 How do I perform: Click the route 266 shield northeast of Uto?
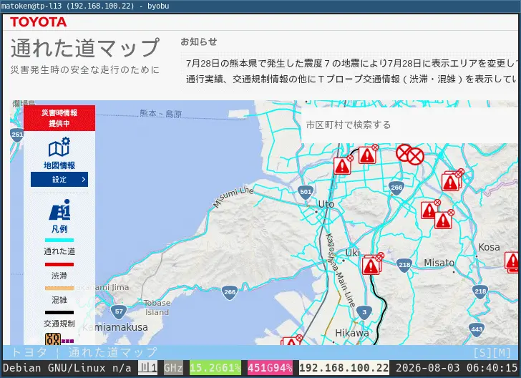click(396, 188)
